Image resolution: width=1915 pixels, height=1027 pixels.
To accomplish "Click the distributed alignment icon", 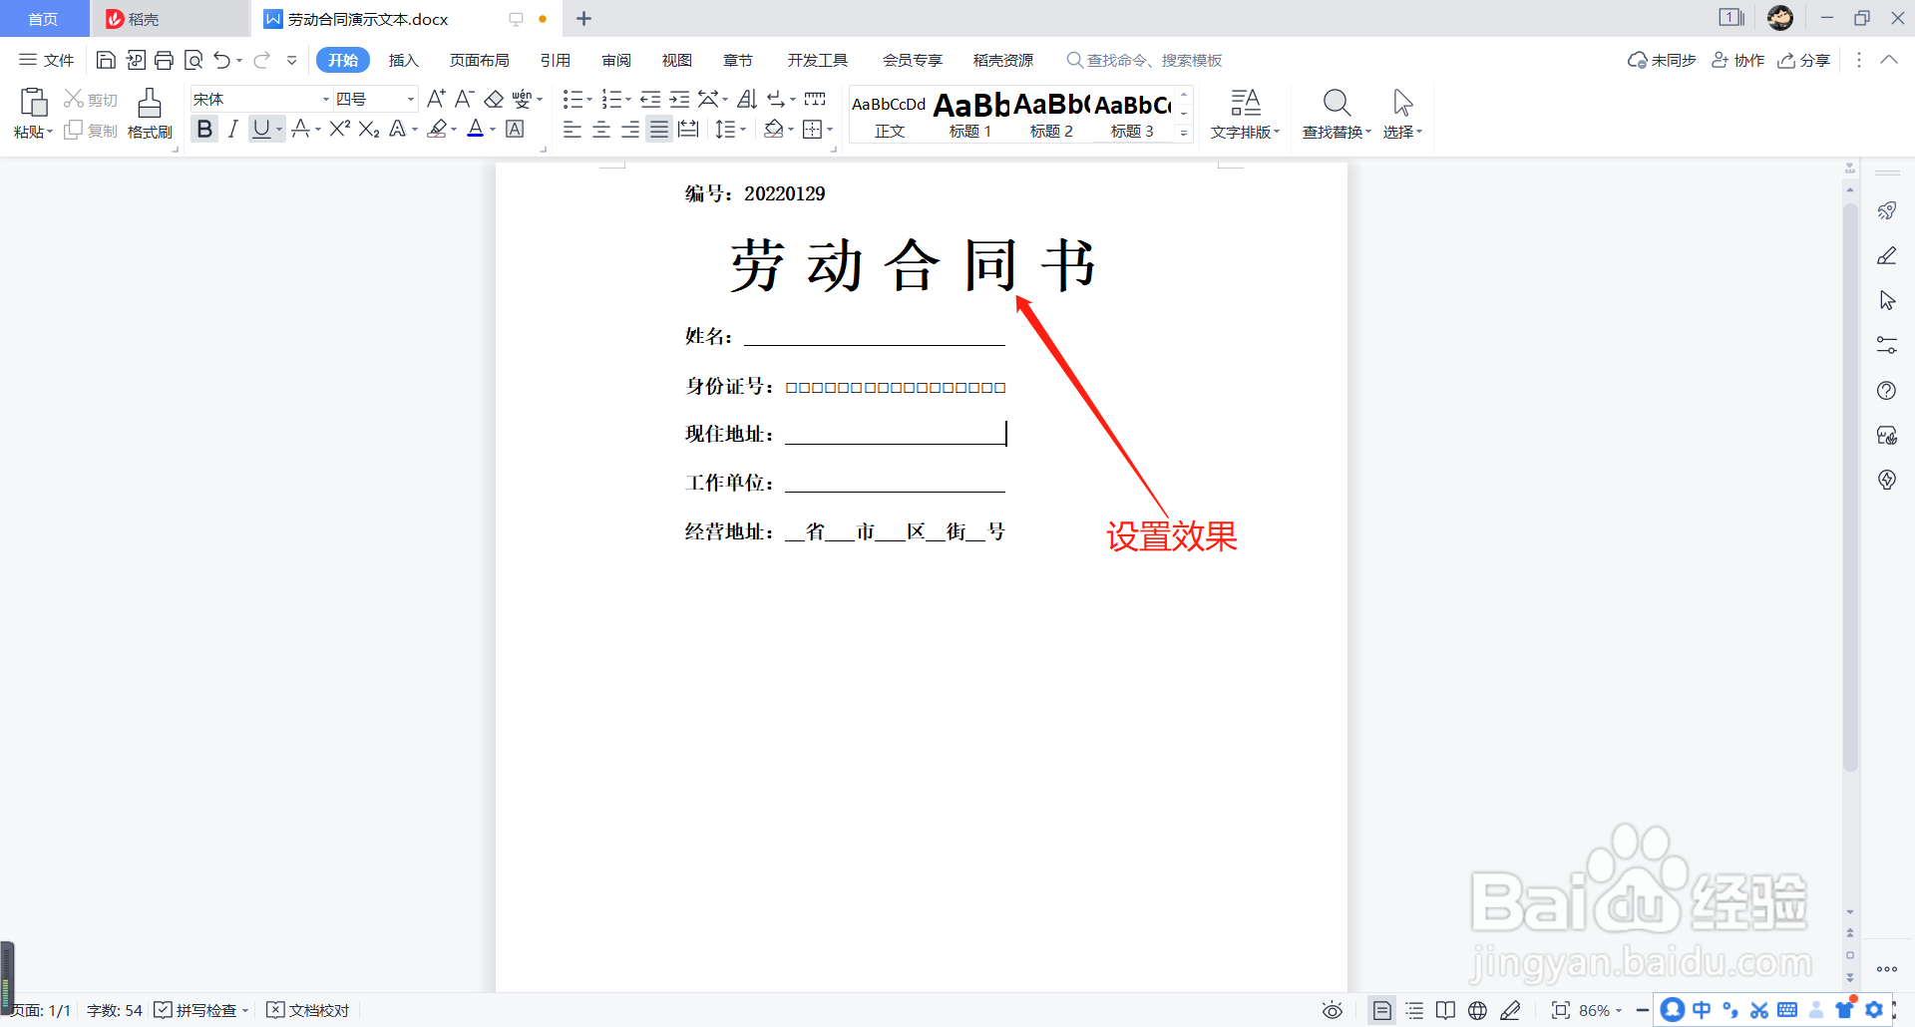I will pos(688,129).
